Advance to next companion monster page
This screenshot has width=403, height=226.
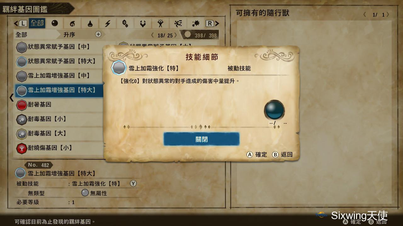coord(388,14)
